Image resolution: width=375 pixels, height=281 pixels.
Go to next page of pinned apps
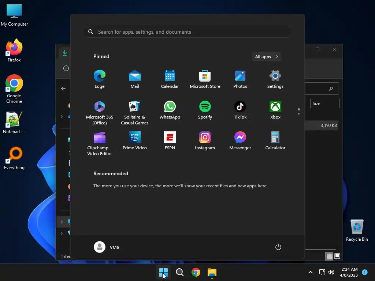click(299, 114)
